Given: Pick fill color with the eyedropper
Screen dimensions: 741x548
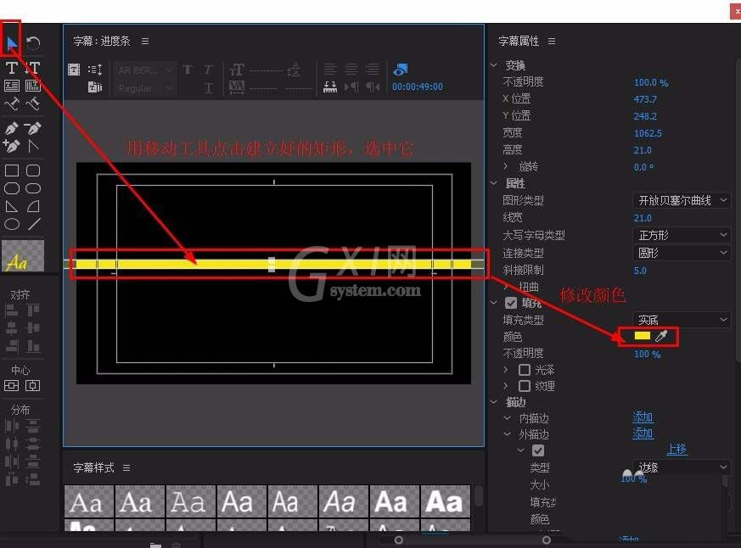Looking at the screenshot, I should pyautogui.click(x=661, y=336).
